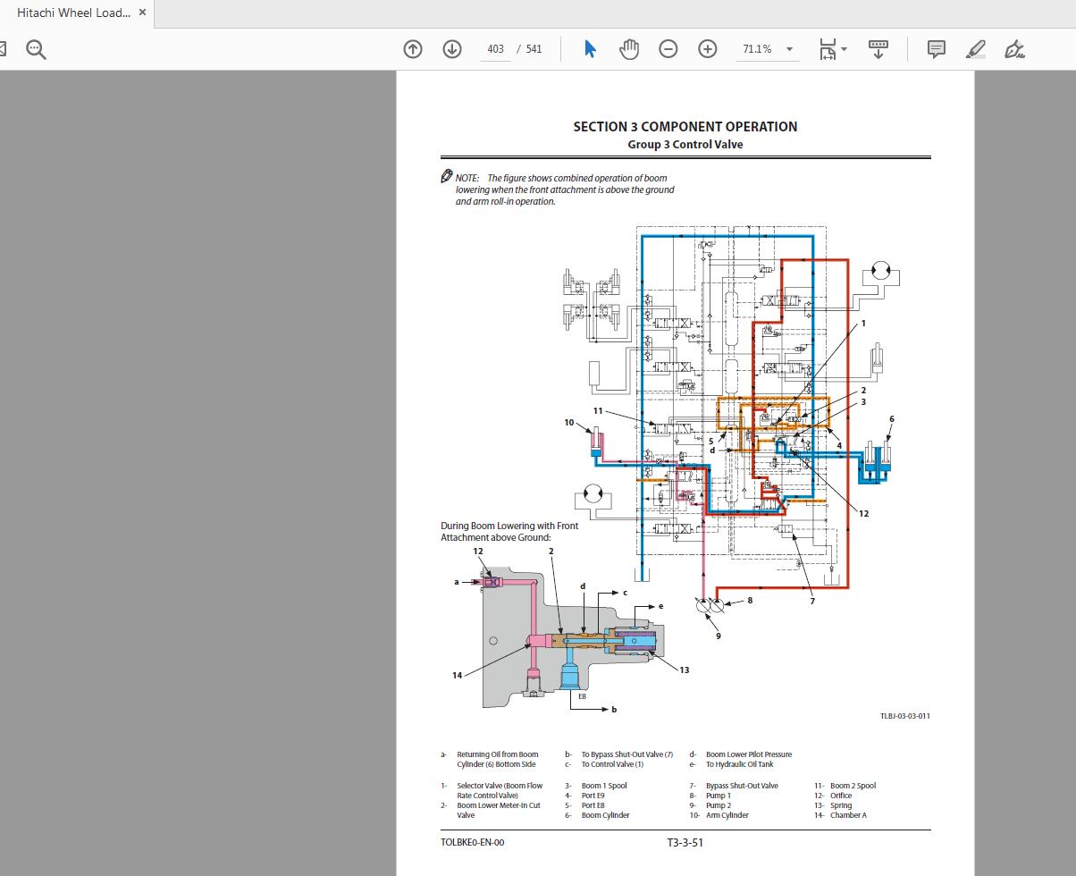Activate the text Selection tool arrow

tap(590, 49)
